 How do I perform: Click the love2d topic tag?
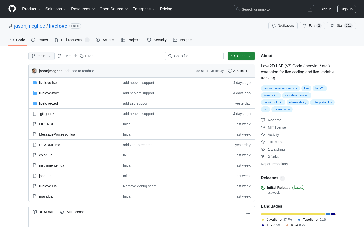[x=320, y=88]
